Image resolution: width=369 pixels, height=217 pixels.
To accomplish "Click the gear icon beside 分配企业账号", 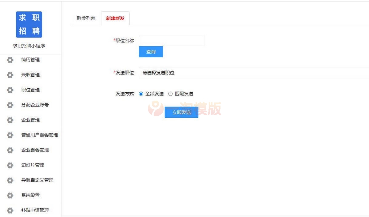I will point(10,105).
